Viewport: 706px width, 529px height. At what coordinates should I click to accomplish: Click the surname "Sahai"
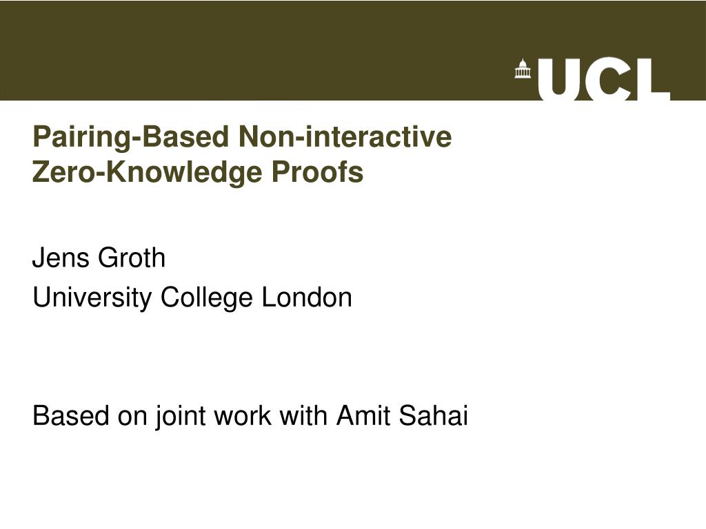(x=429, y=416)
